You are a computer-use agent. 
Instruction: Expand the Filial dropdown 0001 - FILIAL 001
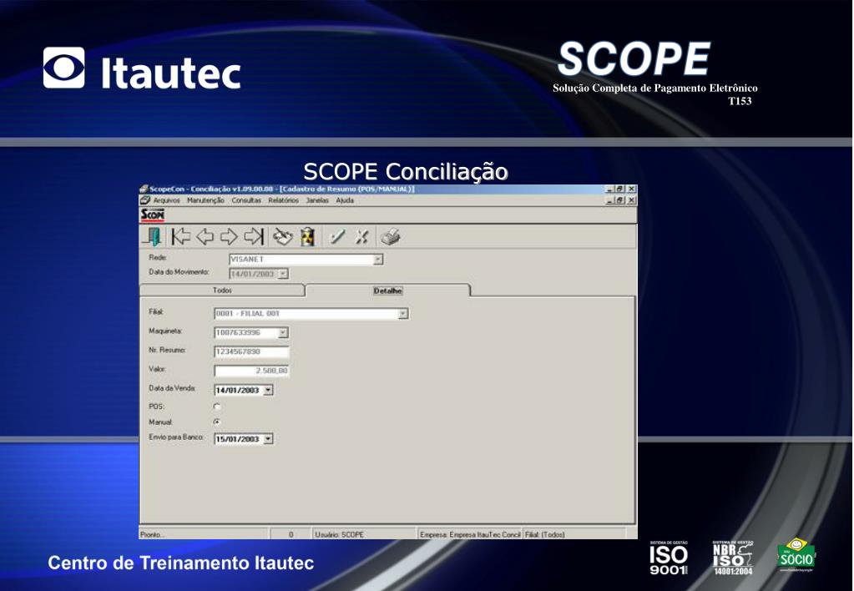402,314
